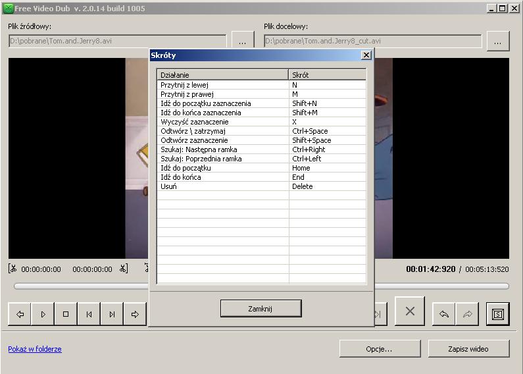Click Zapisz wideo to save video
Image resolution: width=523 pixels, height=374 pixels.
pyautogui.click(x=468, y=349)
